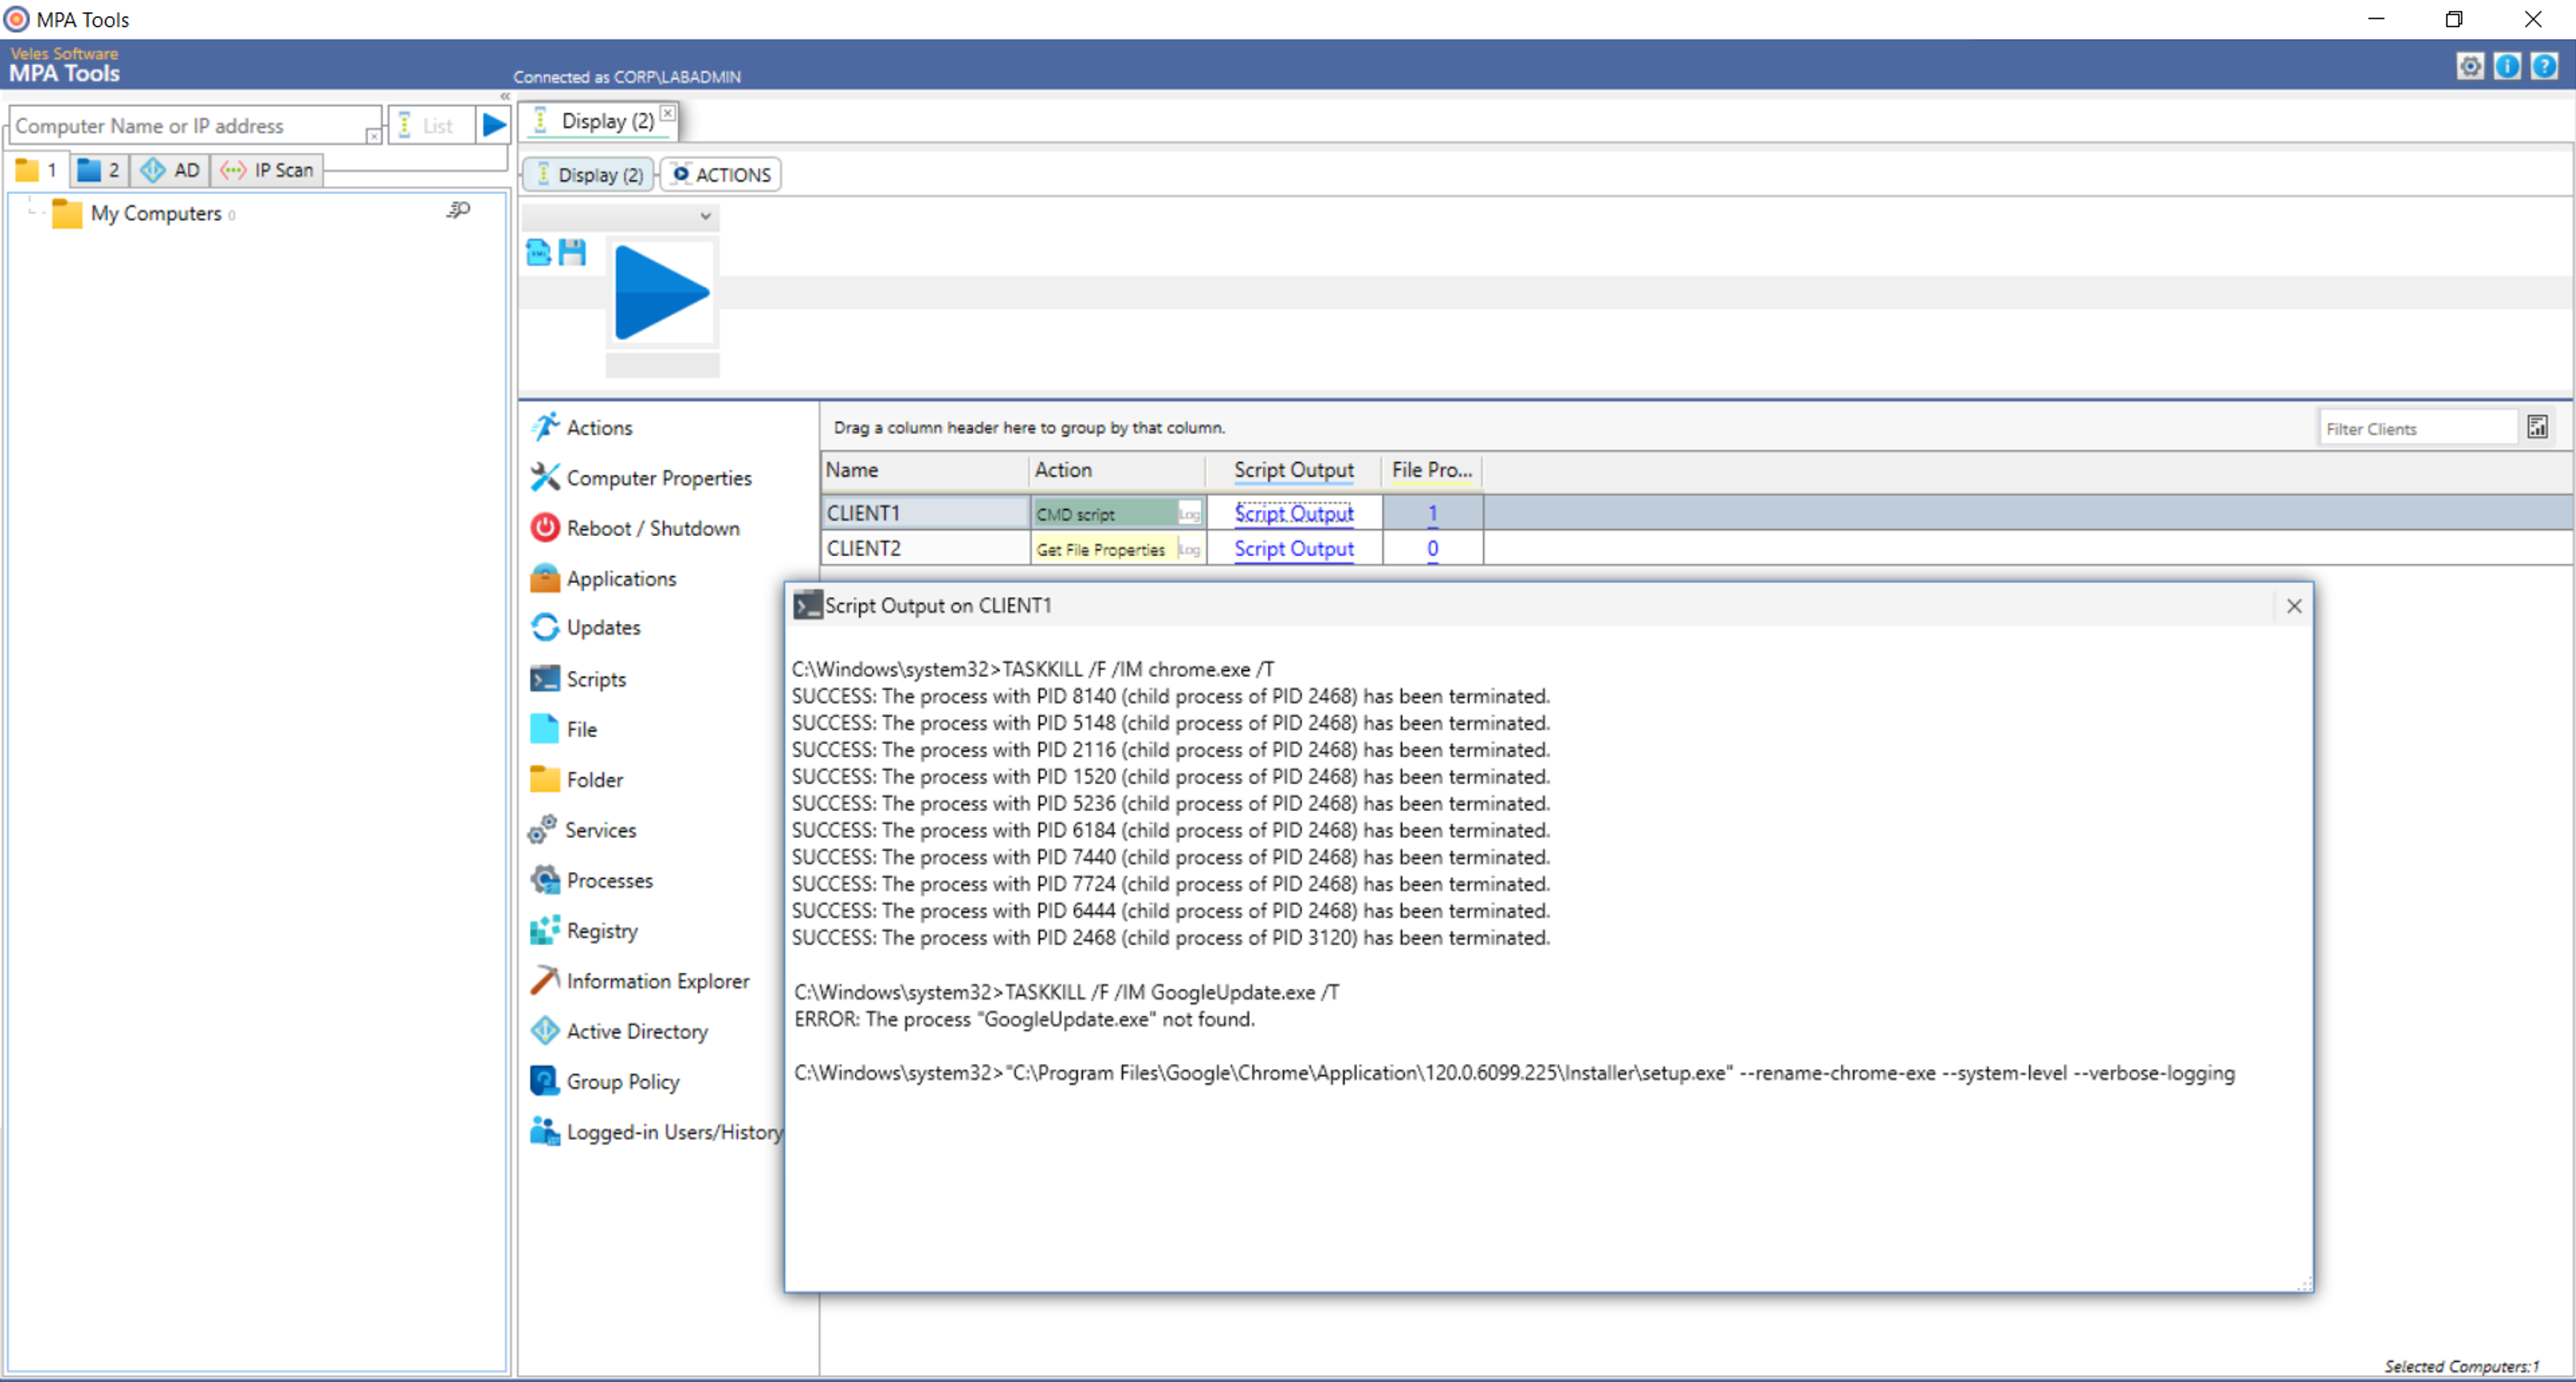
Task: Close the Script Output on CLIENT1 popup
Action: point(2294,606)
